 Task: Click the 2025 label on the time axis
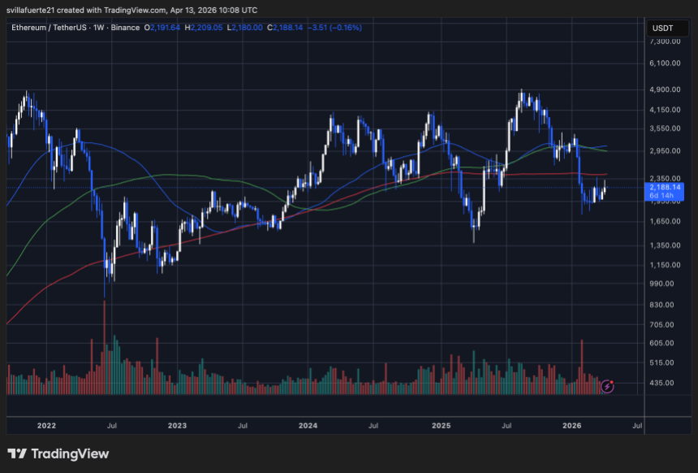(x=442, y=425)
